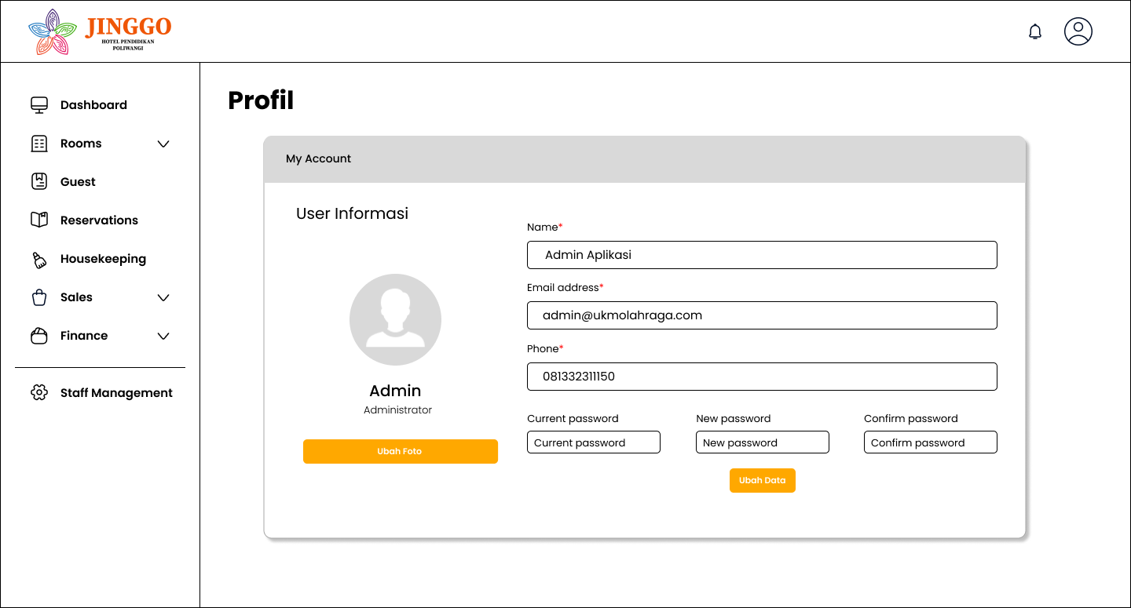Expand the Finance submenu chevron
This screenshot has width=1131, height=608.
pos(163,337)
